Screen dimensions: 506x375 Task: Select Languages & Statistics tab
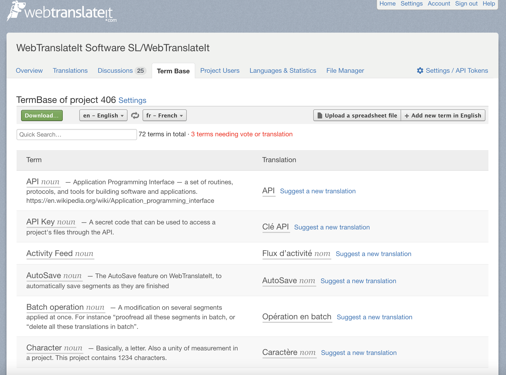[x=283, y=71]
